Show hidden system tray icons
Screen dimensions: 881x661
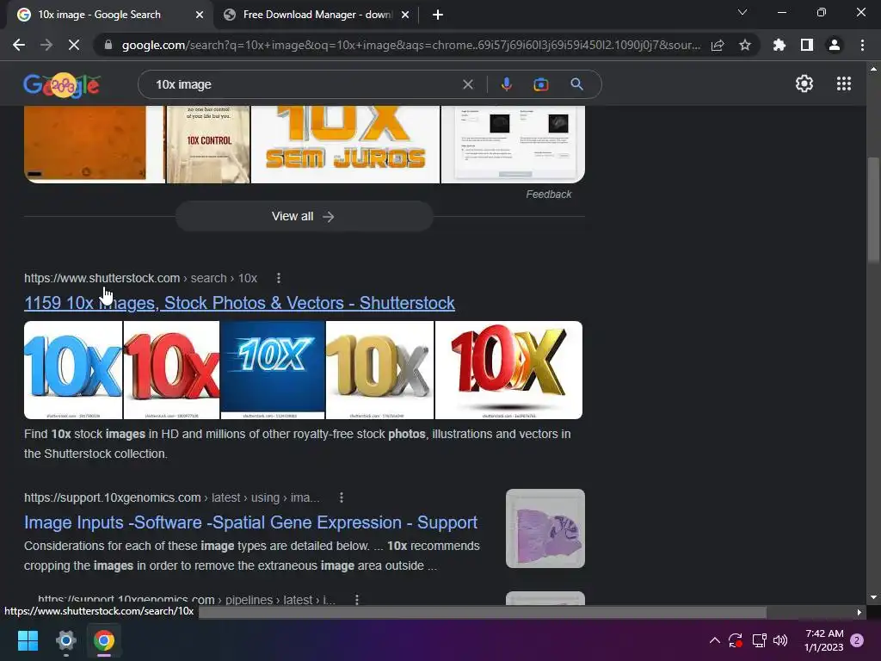(x=715, y=640)
